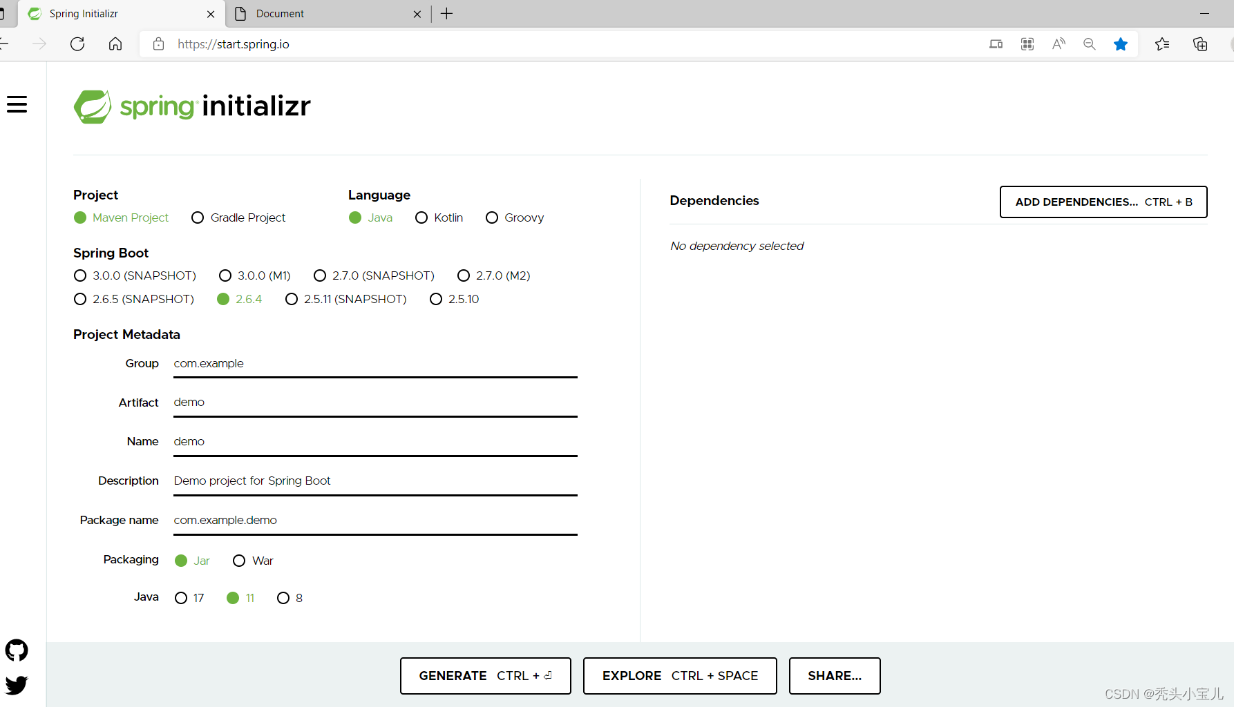1234x707 pixels.
Task: Toggle the favorite star for this page
Action: (x=1121, y=44)
